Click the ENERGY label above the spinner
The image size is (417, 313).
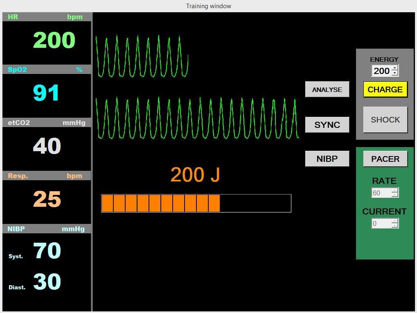[x=384, y=59]
